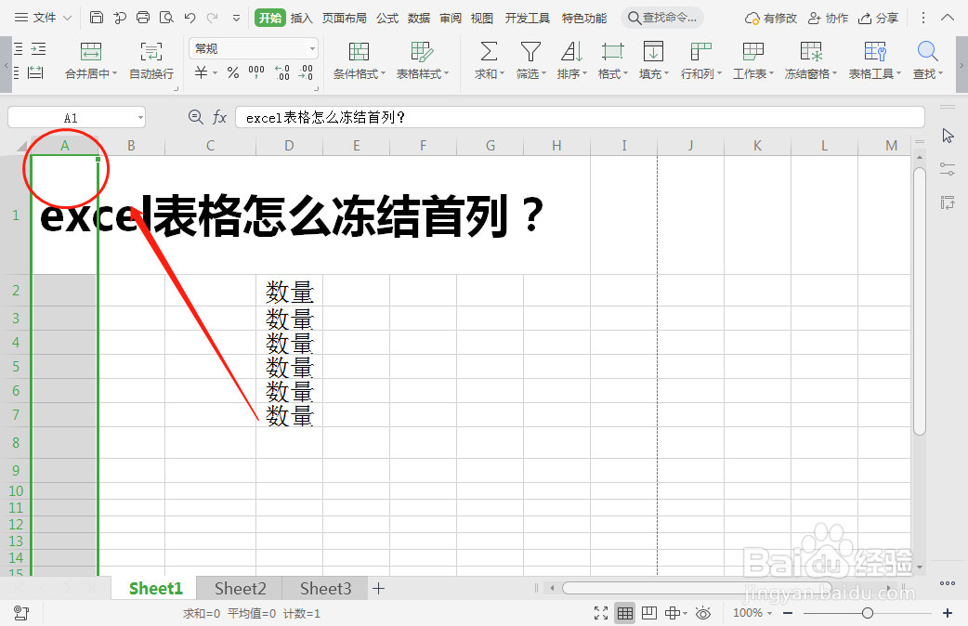Click the 分享 share button

(879, 18)
